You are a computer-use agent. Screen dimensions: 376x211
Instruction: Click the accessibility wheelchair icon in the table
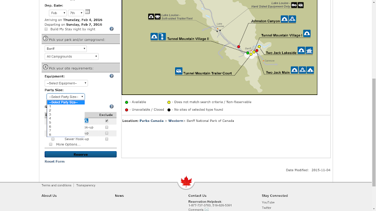click(x=86, y=121)
